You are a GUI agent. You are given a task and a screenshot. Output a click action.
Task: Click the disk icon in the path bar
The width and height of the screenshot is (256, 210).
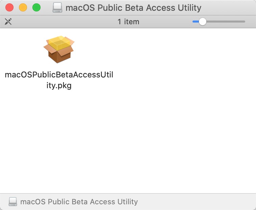[x=13, y=202]
